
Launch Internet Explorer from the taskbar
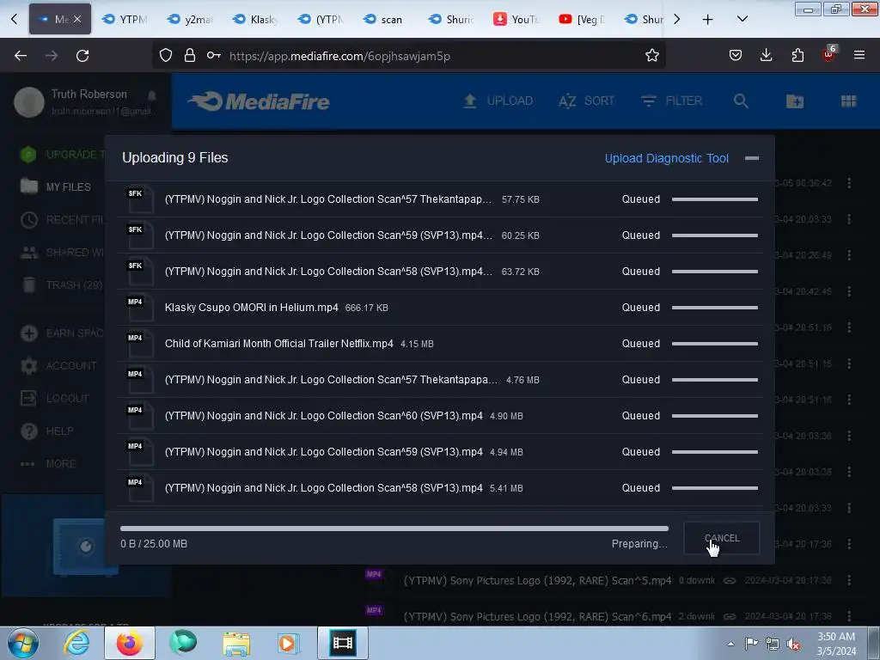(x=76, y=643)
